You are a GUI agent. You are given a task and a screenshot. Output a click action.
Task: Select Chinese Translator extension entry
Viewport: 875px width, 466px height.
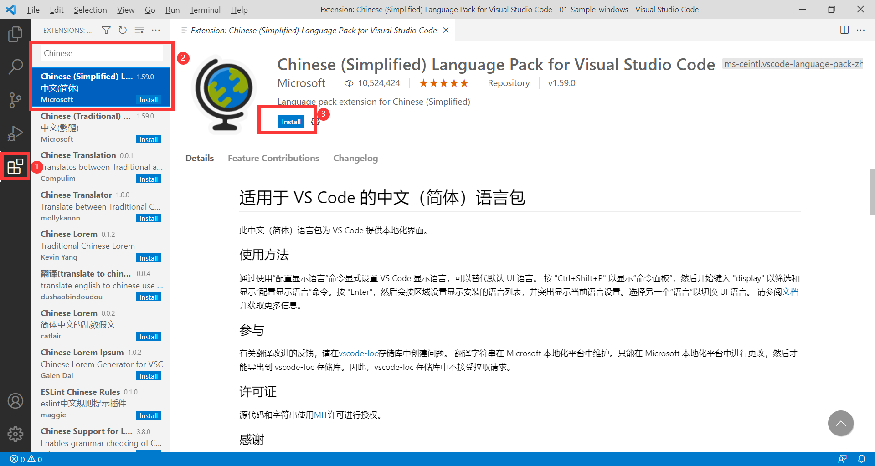click(101, 206)
